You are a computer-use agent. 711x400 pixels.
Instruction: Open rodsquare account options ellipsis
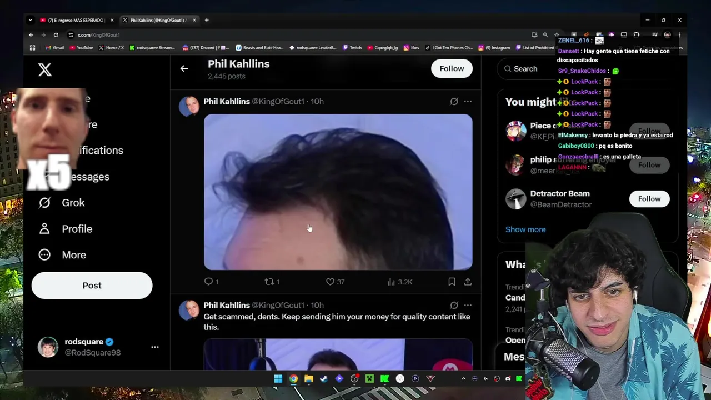(155, 347)
